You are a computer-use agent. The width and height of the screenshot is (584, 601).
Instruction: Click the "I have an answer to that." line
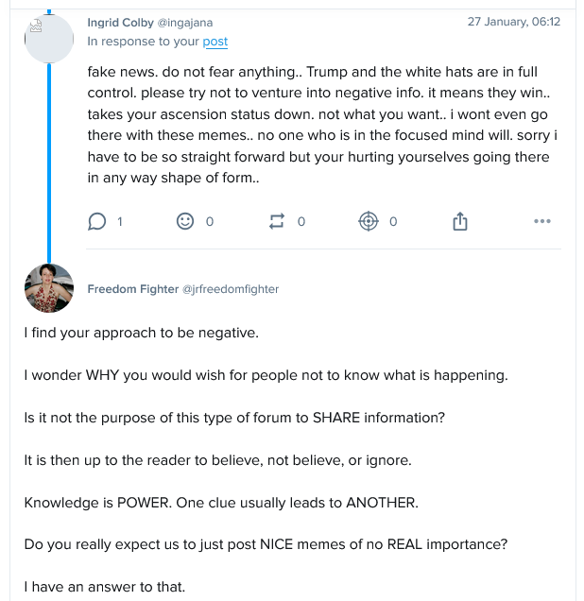(105, 587)
